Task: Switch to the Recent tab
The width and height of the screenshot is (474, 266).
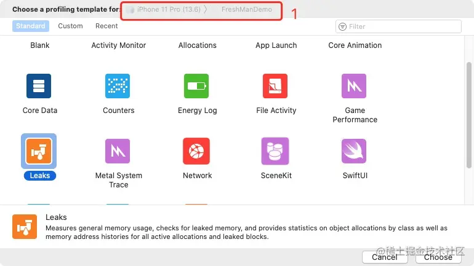Action: [x=106, y=26]
